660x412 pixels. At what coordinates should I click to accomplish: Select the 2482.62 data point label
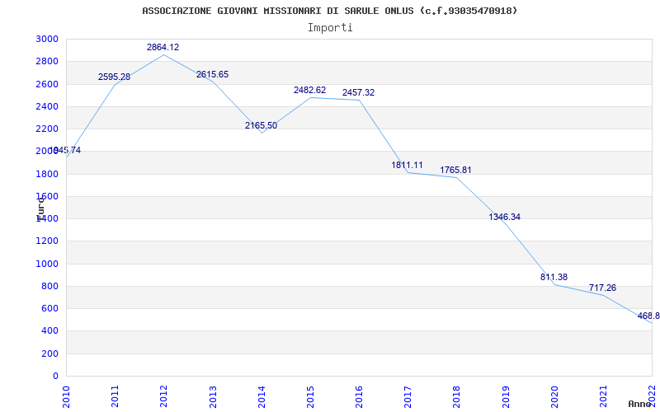click(x=309, y=91)
